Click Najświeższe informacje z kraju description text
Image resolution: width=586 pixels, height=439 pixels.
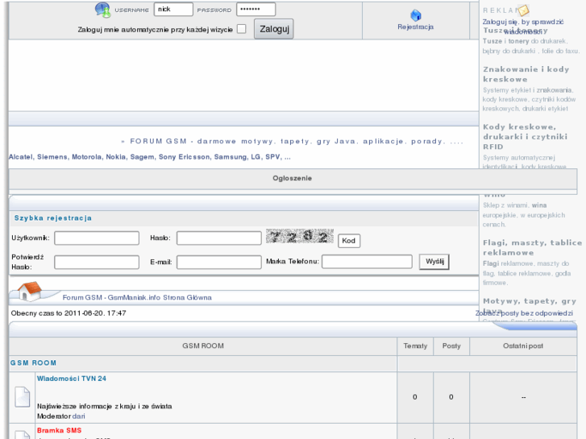(x=104, y=406)
